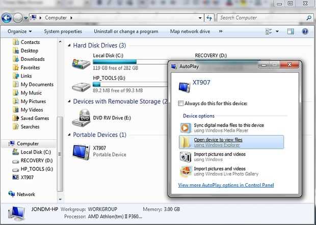Click System properties in the toolbar
Image resolution: width=316 pixels, height=225 pixels.
63,32
